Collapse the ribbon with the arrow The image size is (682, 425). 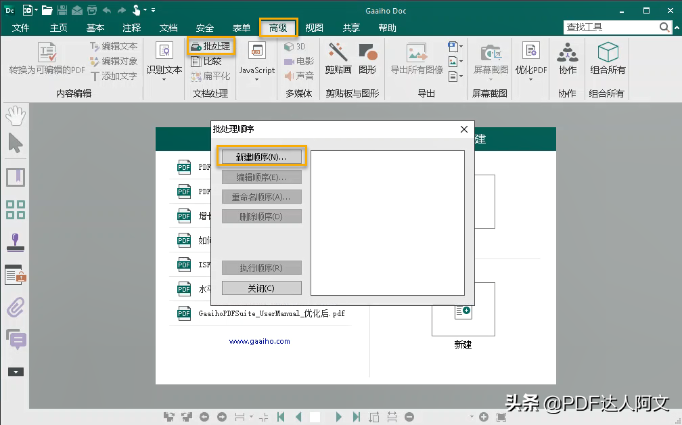[677, 27]
